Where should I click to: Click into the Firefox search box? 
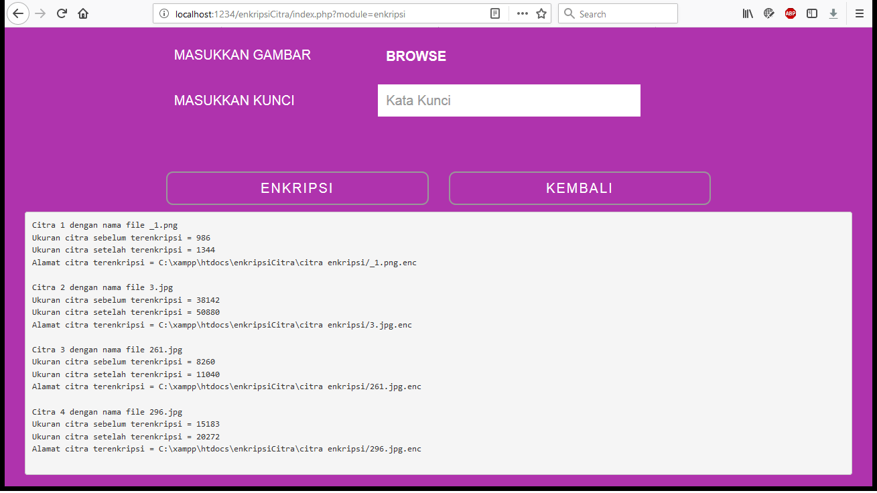[623, 13]
